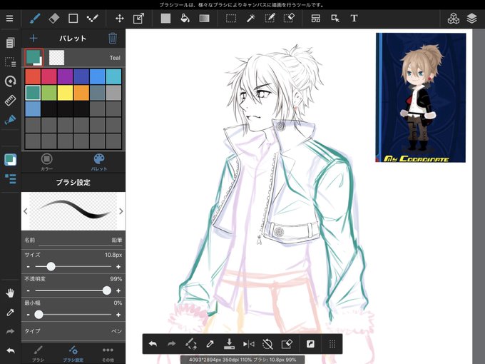
Task: Click the character reference thumbnail
Action: click(x=421, y=98)
